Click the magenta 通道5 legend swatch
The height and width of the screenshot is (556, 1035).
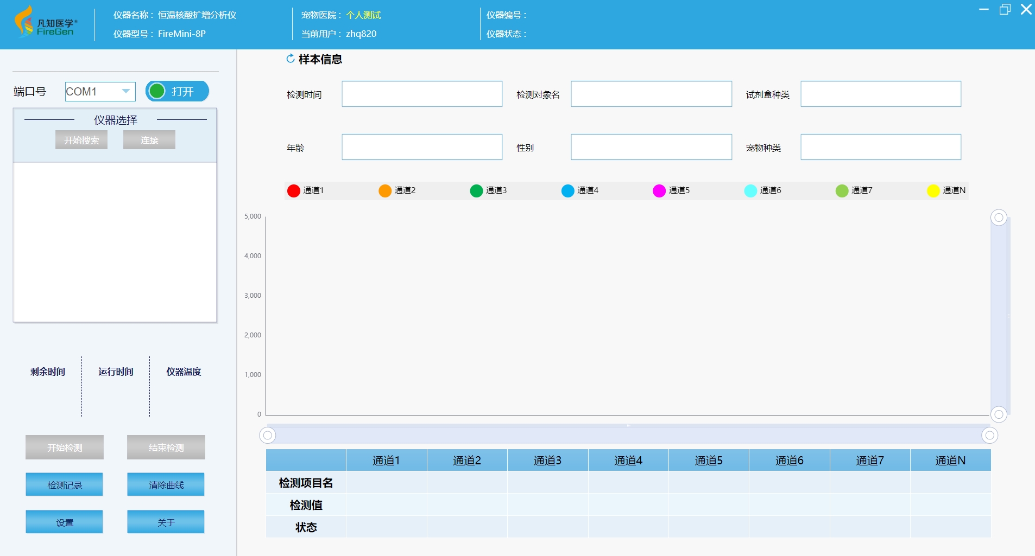(x=659, y=191)
